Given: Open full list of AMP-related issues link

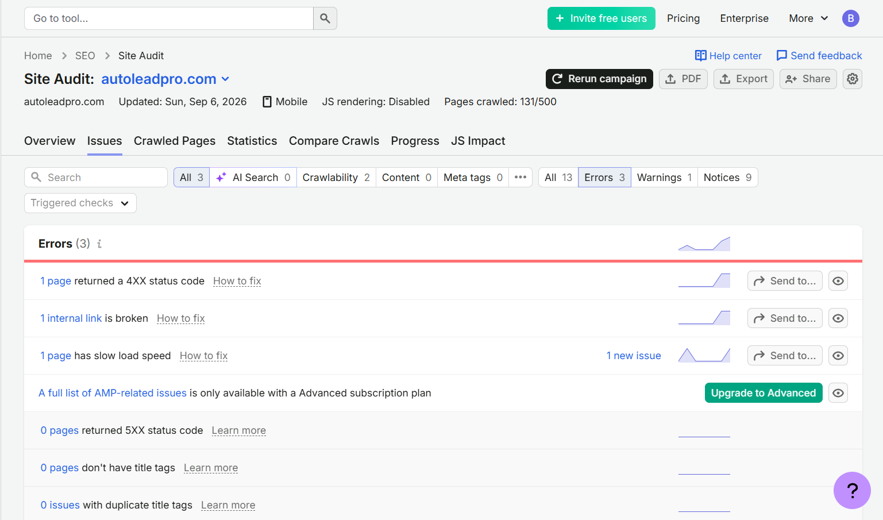Looking at the screenshot, I should click(113, 393).
